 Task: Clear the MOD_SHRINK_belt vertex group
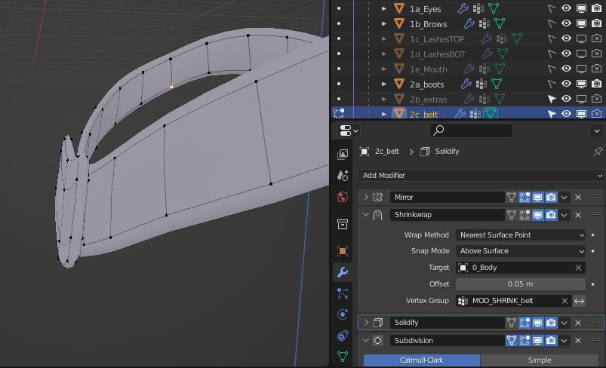tap(564, 301)
